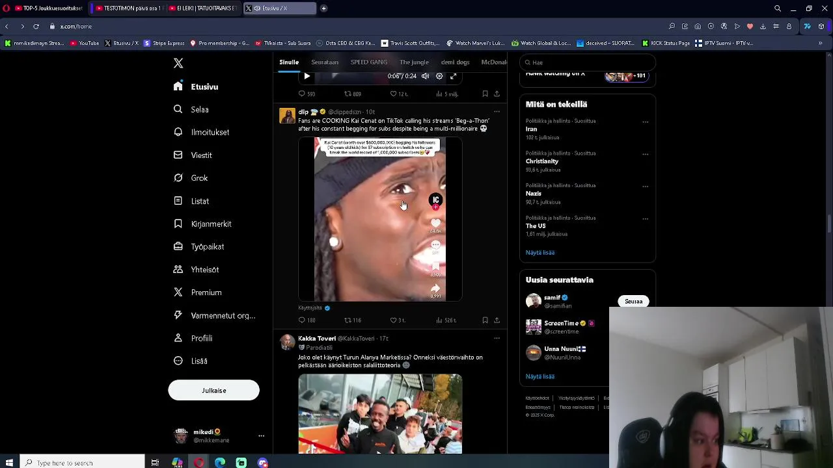Show more follow suggestions link

coord(540,376)
